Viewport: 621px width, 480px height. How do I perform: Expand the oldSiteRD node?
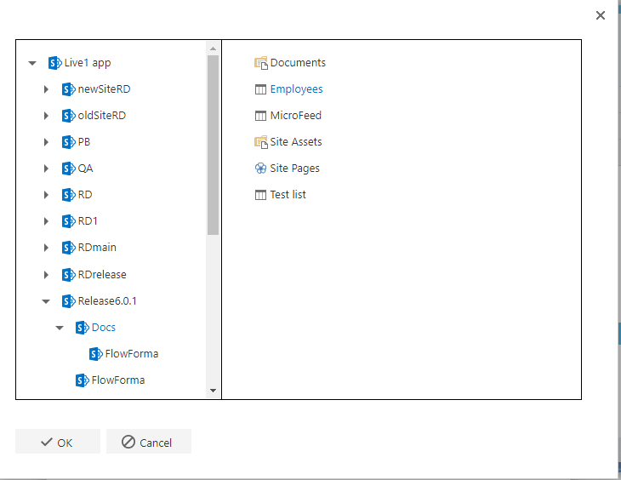click(x=46, y=116)
